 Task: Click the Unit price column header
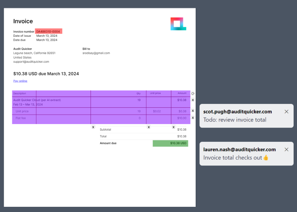click(x=155, y=93)
